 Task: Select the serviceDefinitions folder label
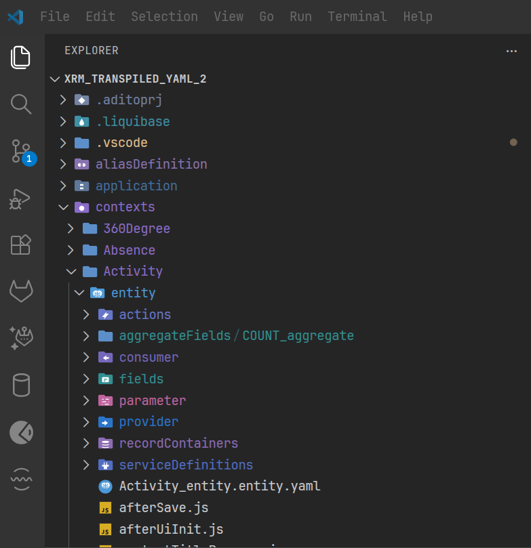click(186, 465)
